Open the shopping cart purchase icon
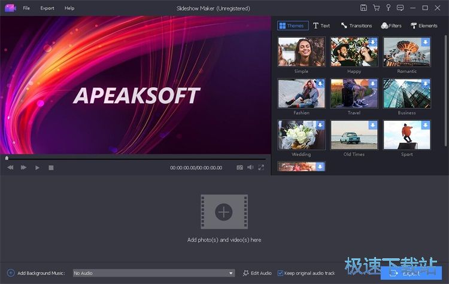 click(x=377, y=8)
